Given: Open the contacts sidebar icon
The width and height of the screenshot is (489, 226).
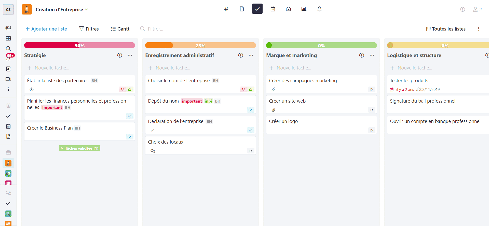Looking at the screenshot, I should coord(8,69).
